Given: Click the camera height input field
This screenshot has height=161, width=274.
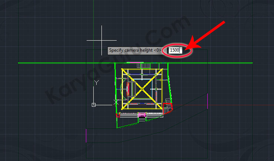Looking at the screenshot, I should (174, 50).
